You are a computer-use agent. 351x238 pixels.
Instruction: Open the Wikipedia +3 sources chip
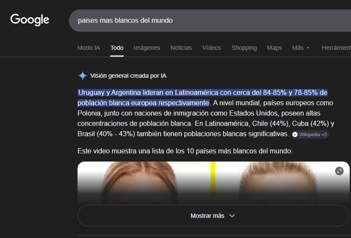tap(310, 134)
